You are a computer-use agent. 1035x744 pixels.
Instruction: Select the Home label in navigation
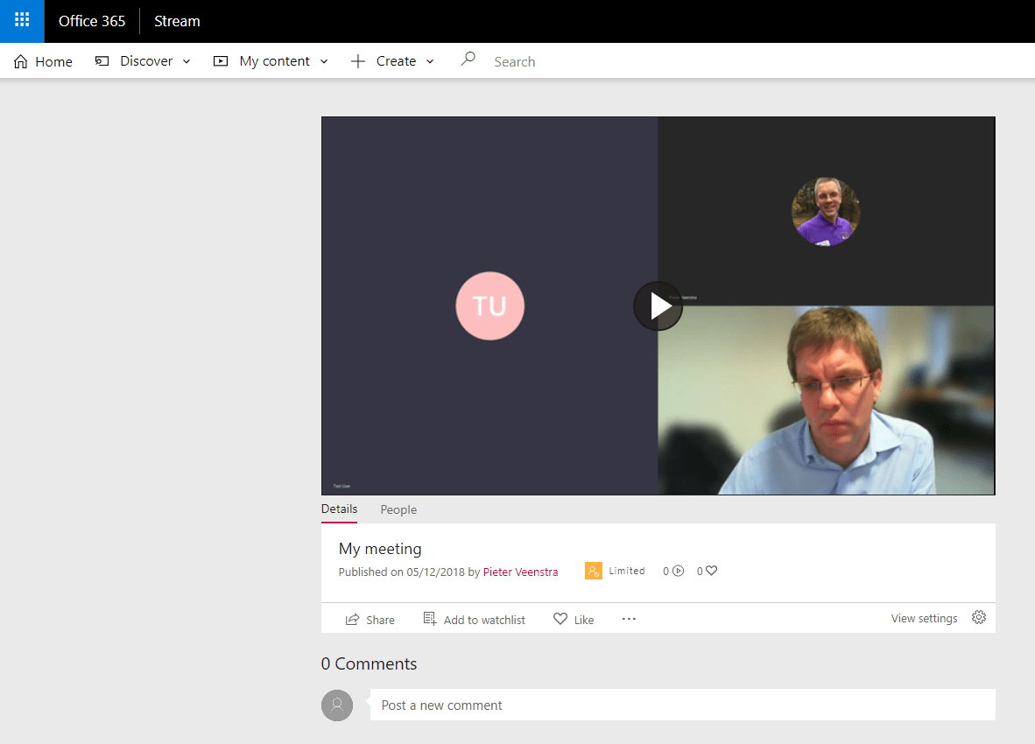tap(53, 62)
